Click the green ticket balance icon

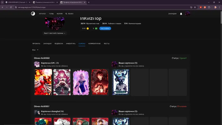96,28
